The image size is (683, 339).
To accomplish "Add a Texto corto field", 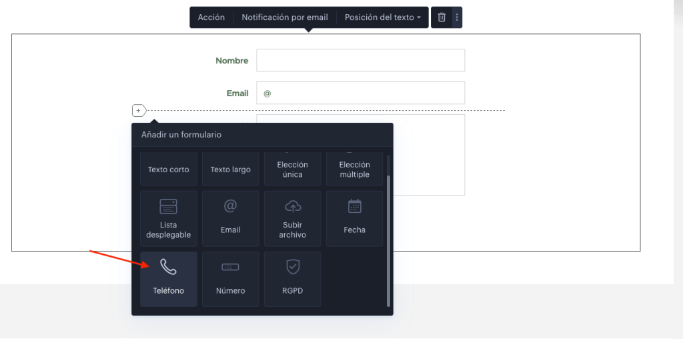I will (169, 169).
